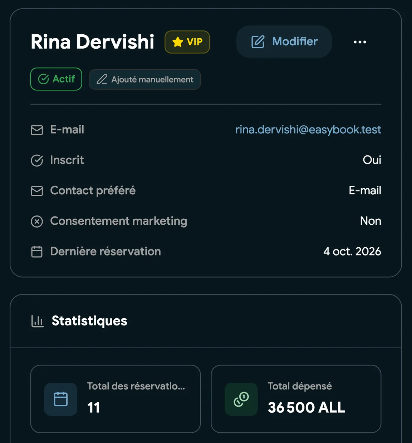
Task: Click the pencil icon in the Modifier button
Action: click(258, 42)
